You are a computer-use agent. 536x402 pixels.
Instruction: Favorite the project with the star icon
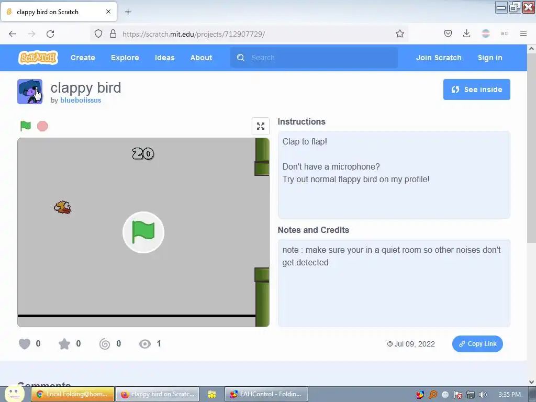coord(64,343)
